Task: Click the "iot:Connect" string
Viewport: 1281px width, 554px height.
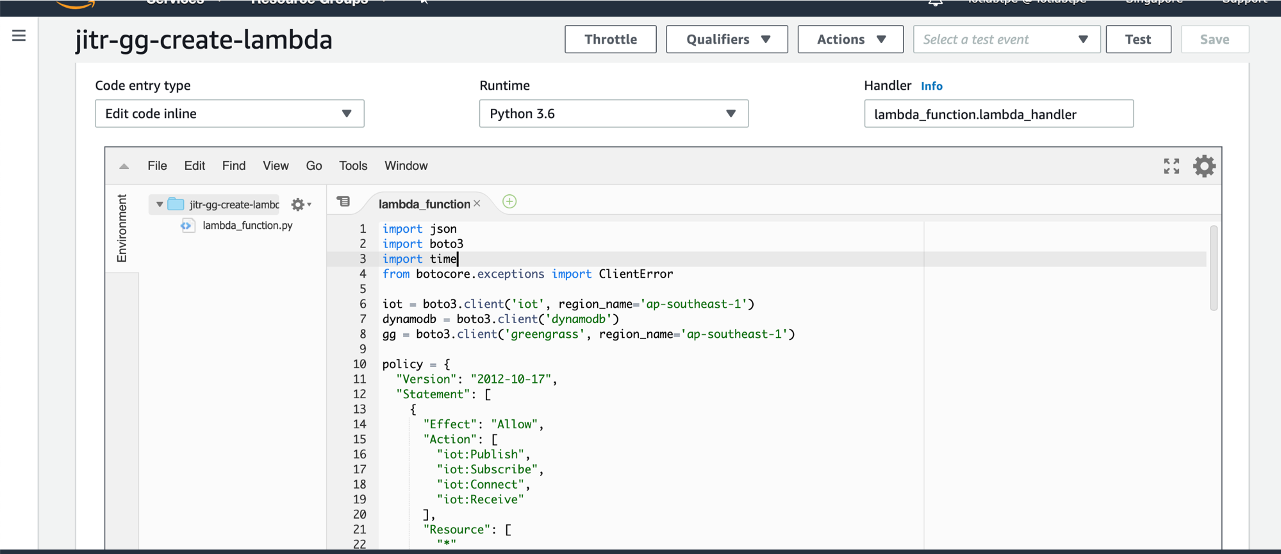Action: point(481,485)
